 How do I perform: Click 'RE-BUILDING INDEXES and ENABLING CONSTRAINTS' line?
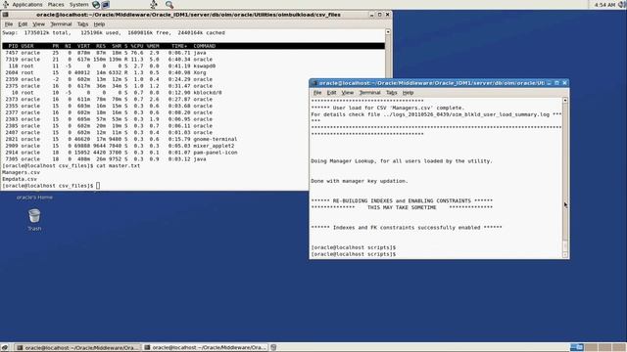pyautogui.click(x=402, y=200)
